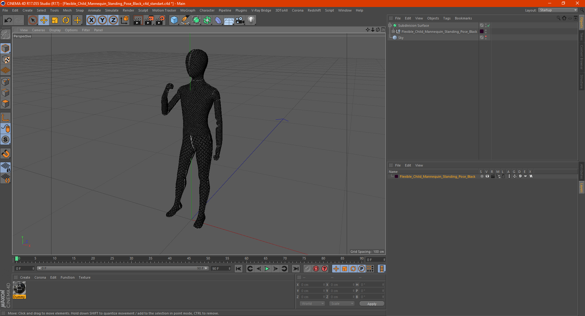Add a Subdivision Surface generator icon
Image resolution: width=585 pixels, height=316 pixels.
pyautogui.click(x=196, y=20)
